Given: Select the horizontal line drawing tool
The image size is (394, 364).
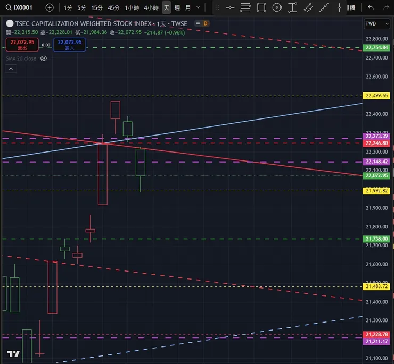Looking at the screenshot, I should coord(229,8).
